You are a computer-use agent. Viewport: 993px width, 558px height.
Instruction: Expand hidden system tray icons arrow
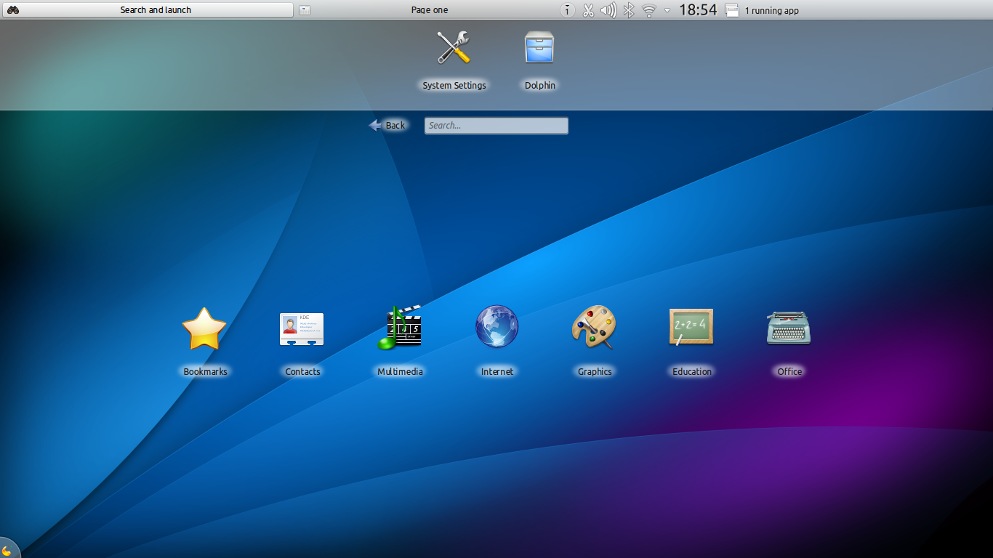pyautogui.click(x=667, y=10)
